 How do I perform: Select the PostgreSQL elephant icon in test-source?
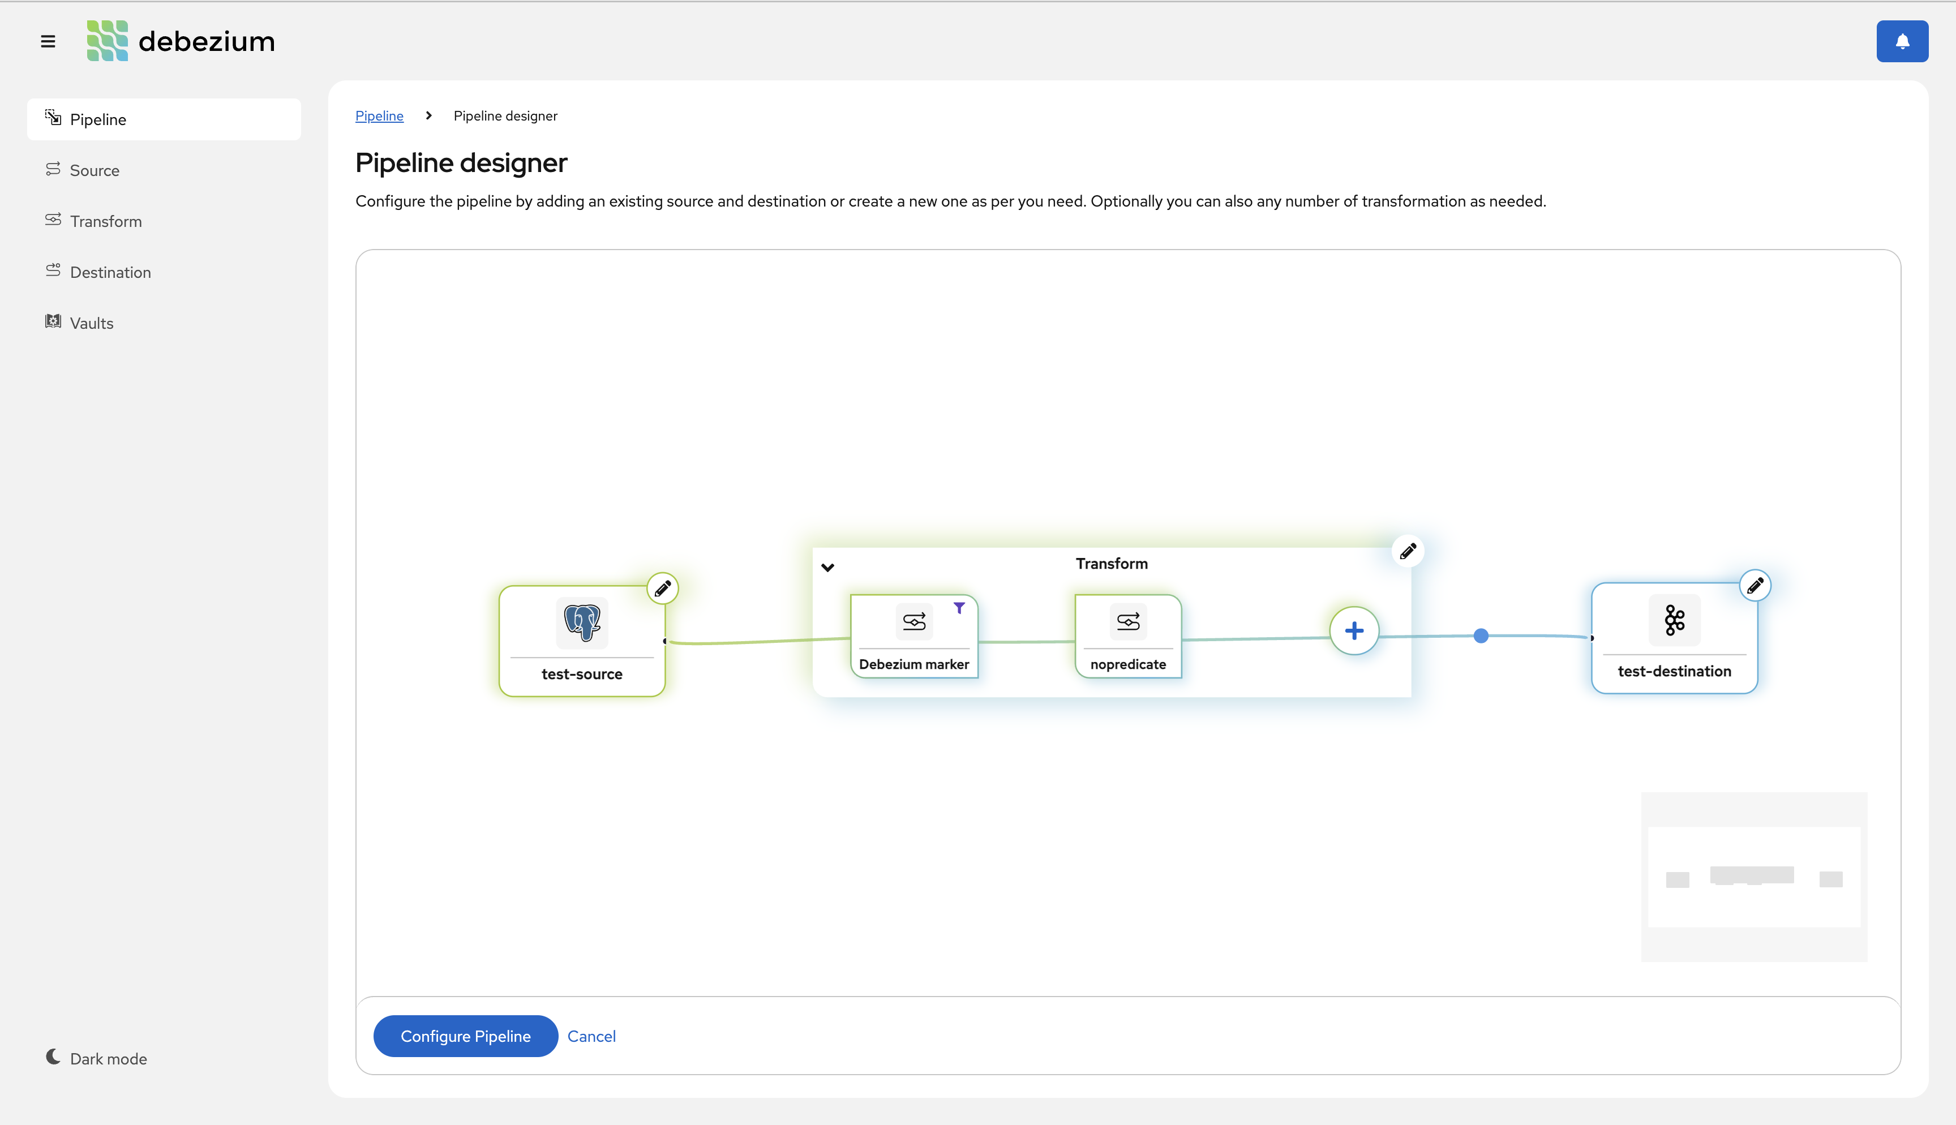coord(582,622)
